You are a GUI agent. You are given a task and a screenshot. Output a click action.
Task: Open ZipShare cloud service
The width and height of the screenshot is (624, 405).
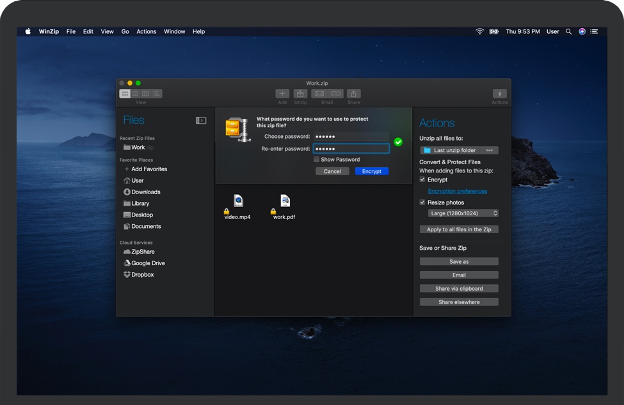point(139,252)
